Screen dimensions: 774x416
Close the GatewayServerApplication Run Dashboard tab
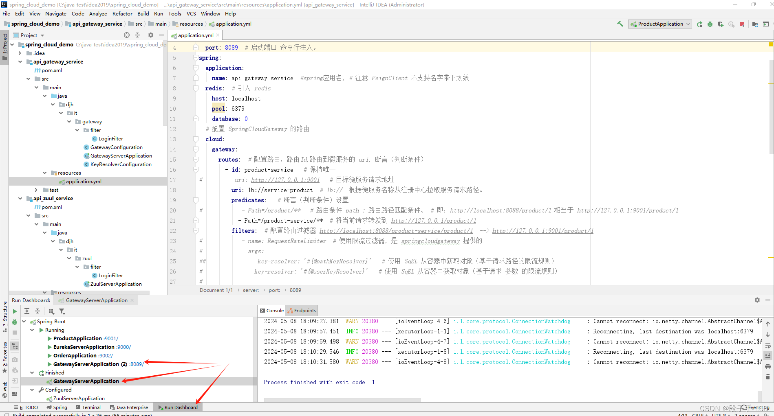tap(132, 300)
